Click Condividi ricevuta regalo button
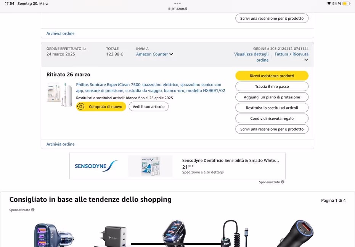The image size is (355, 247). tap(272, 119)
